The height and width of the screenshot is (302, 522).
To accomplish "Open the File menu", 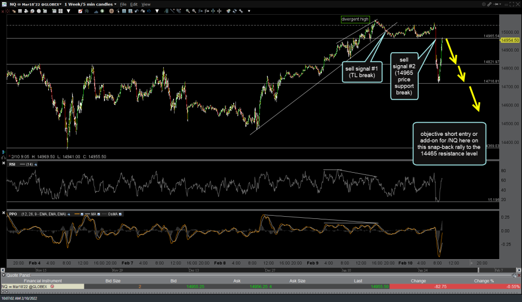I will click(123, 4).
